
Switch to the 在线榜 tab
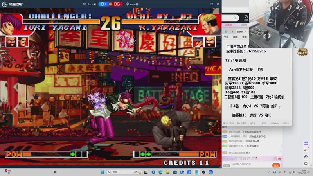[228, 25]
